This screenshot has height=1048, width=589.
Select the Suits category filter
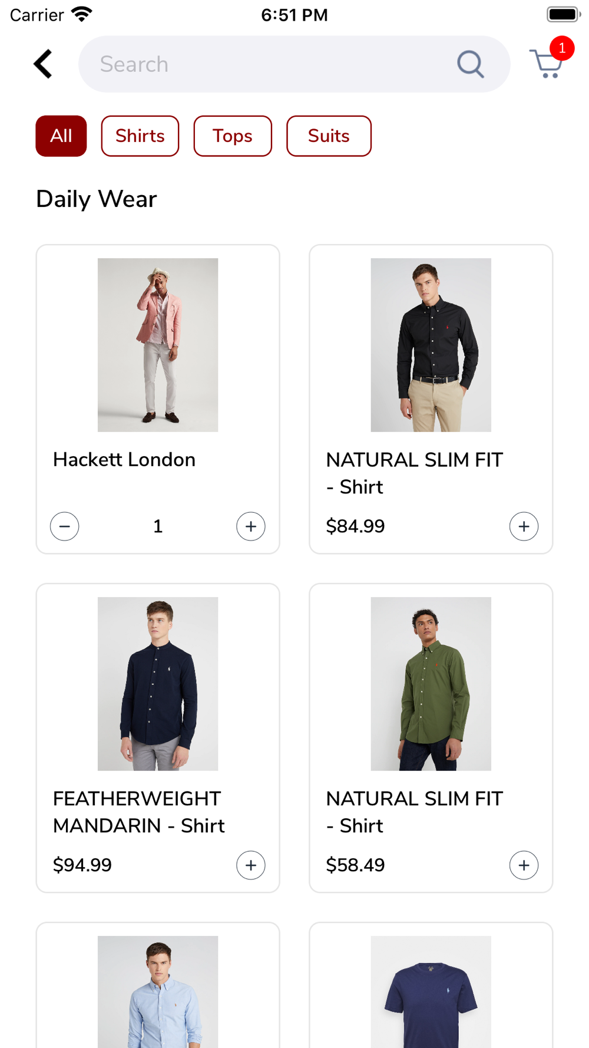click(x=329, y=136)
